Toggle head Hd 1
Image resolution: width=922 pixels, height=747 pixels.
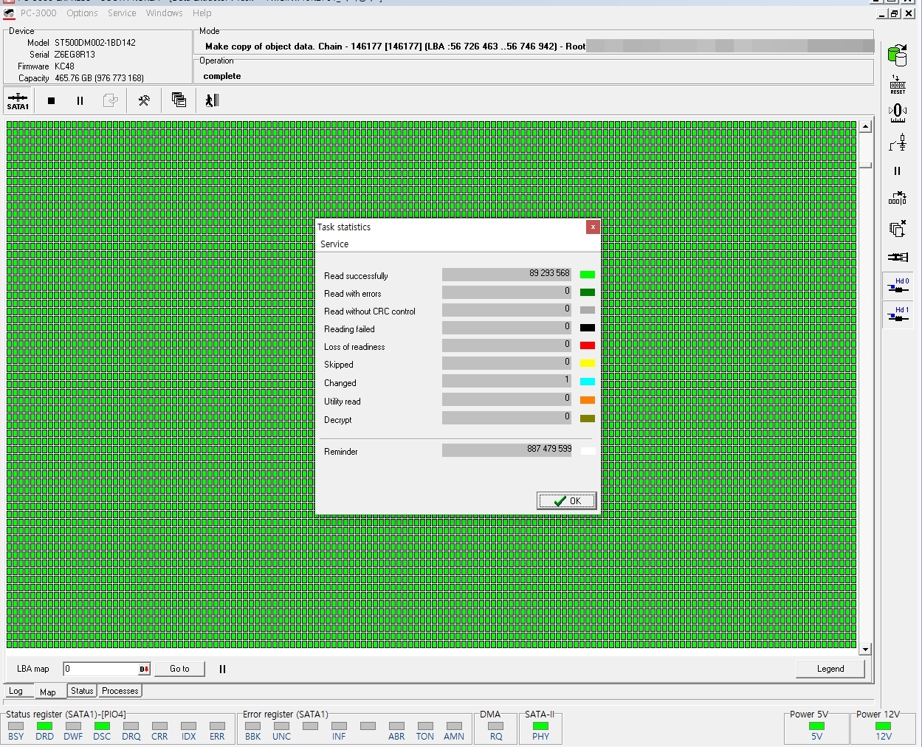pyautogui.click(x=898, y=314)
